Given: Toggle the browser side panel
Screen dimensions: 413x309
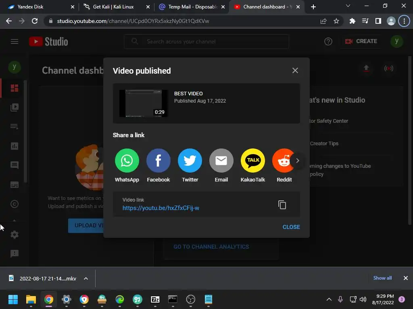Looking at the screenshot, I should coord(378,21).
